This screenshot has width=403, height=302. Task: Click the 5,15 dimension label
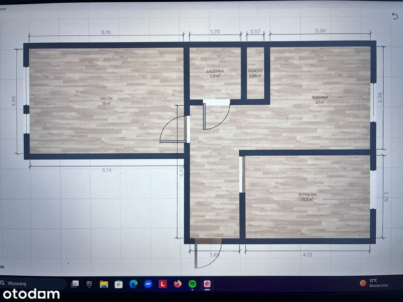[x=106, y=32]
